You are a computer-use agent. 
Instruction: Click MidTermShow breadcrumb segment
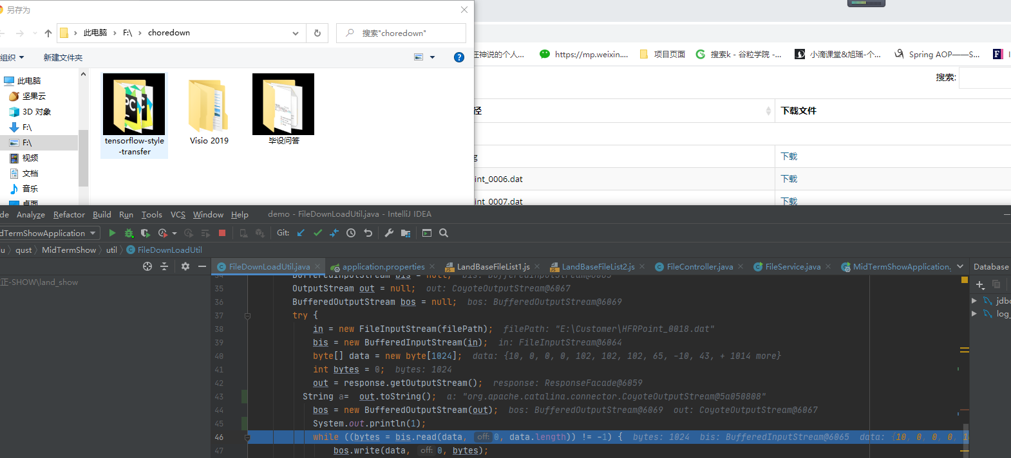(69, 250)
